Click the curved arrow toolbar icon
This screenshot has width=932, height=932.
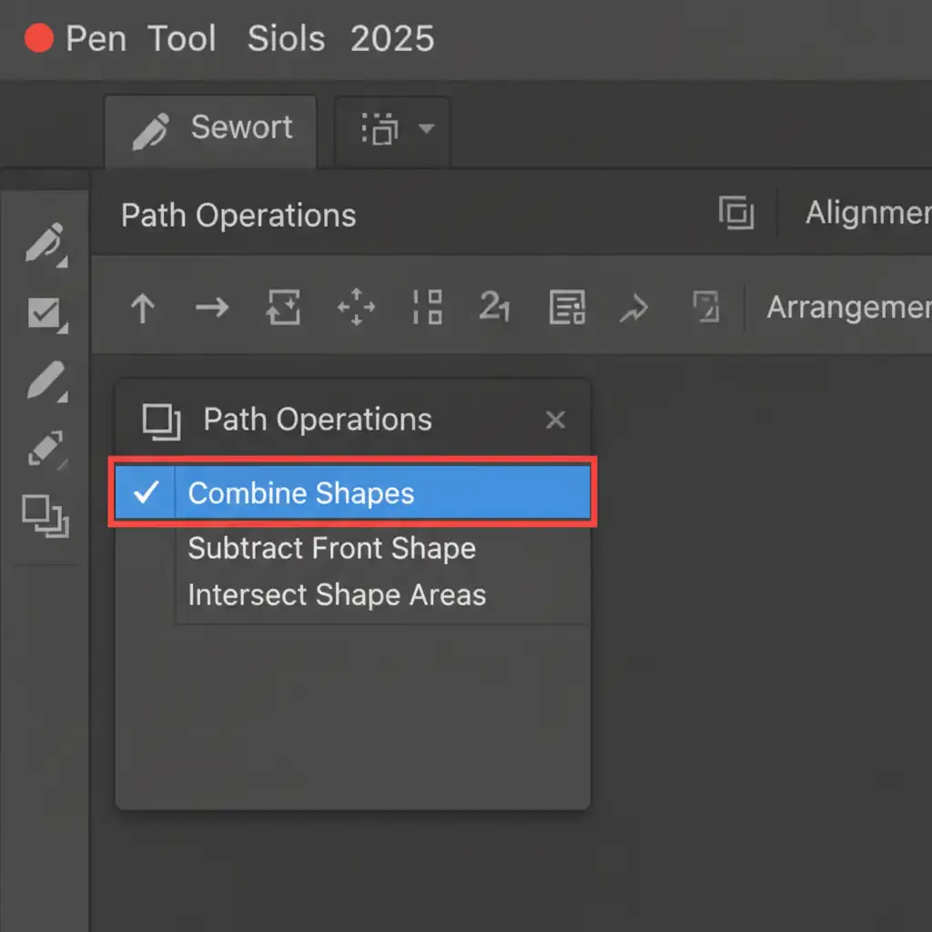(x=633, y=309)
